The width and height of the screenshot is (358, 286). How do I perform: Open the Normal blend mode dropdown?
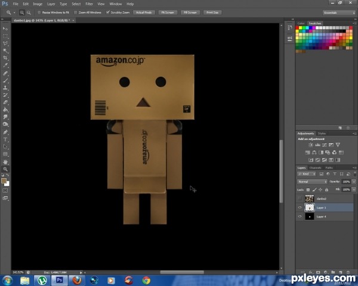(x=312, y=182)
